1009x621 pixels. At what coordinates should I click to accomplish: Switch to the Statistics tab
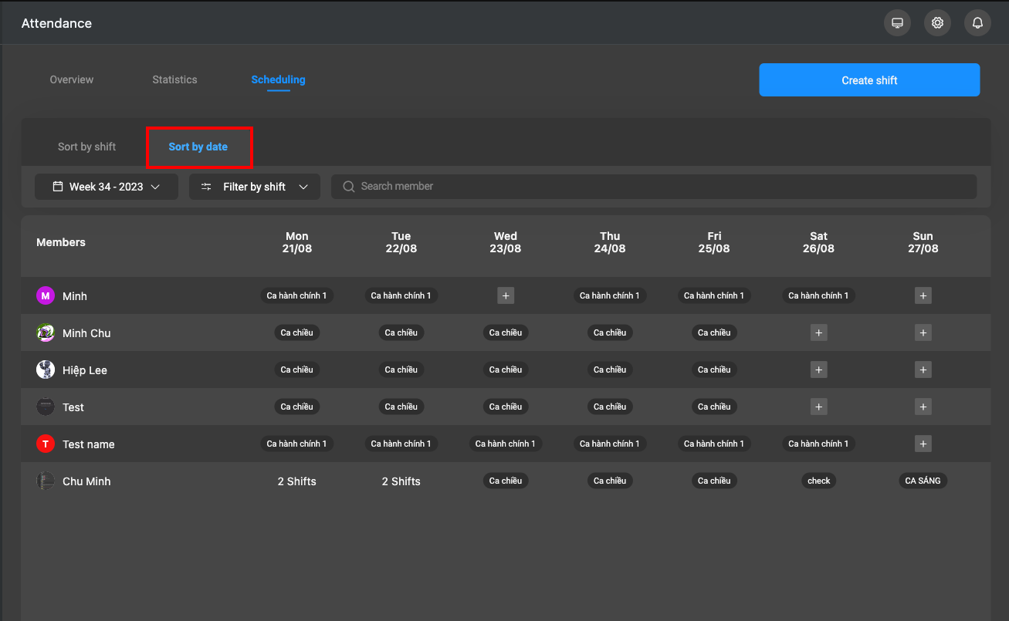tap(174, 79)
